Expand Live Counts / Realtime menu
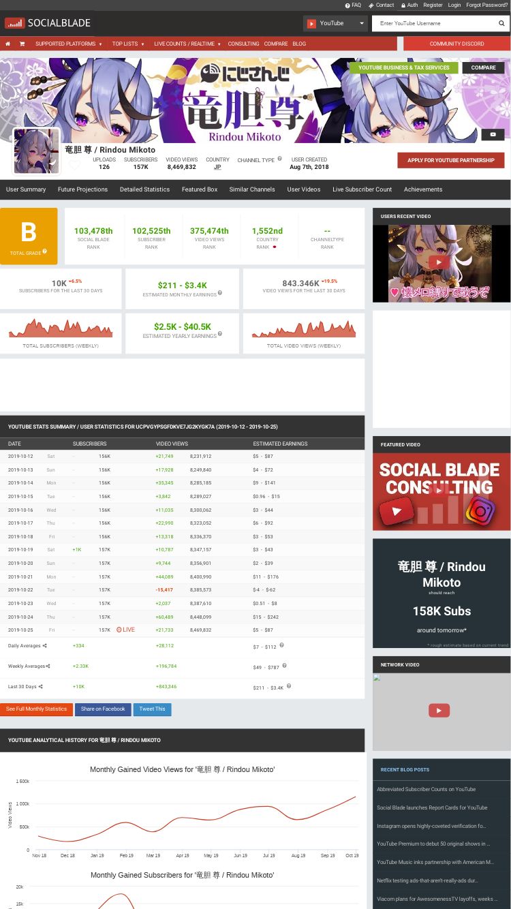This screenshot has width=511, height=909. (187, 44)
